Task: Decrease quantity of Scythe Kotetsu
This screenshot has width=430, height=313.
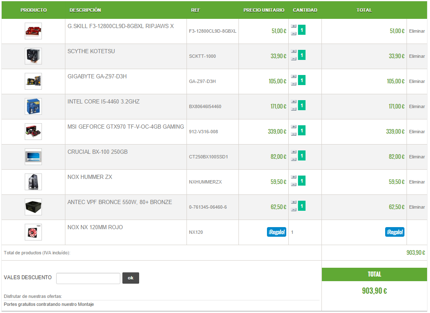Action: click(x=294, y=59)
